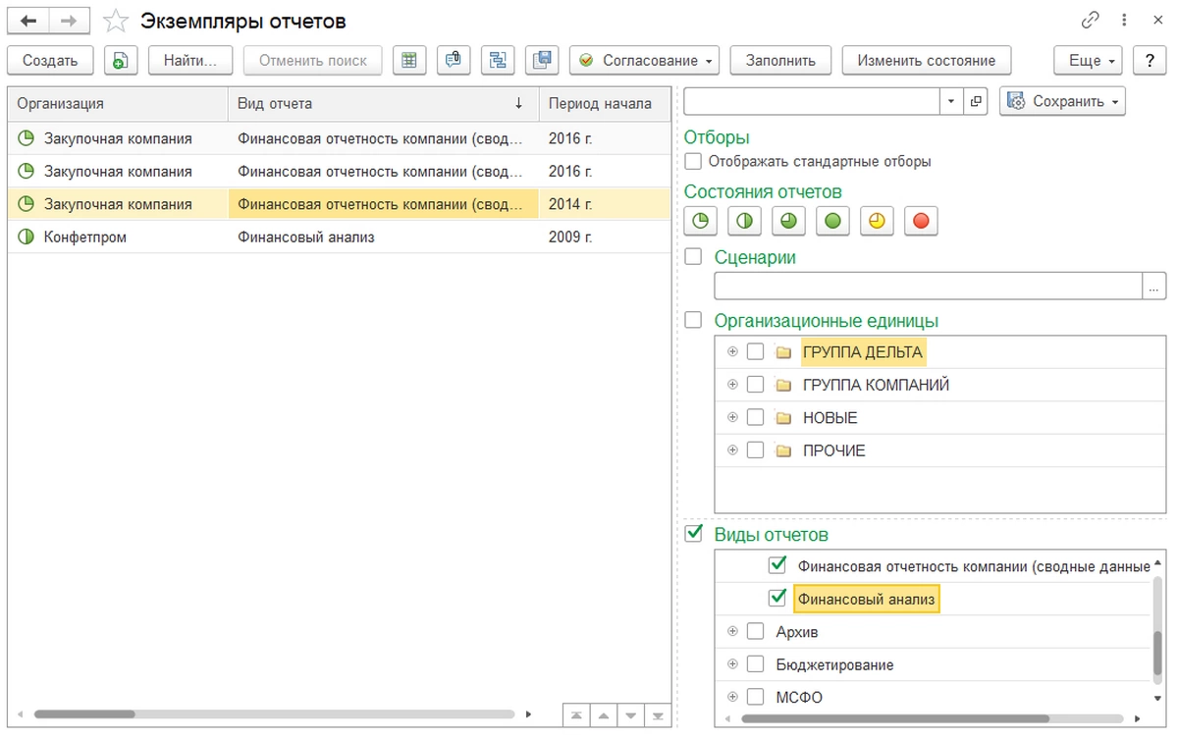Sort by the Организация column header
1178x739 pixels.
(118, 103)
